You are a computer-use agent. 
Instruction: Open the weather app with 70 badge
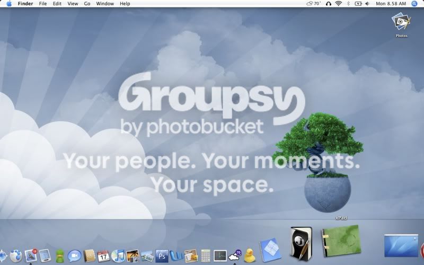pos(235,255)
